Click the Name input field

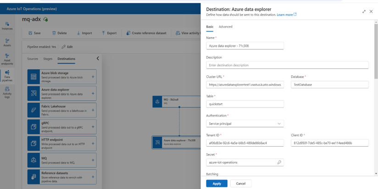[x=245, y=46]
